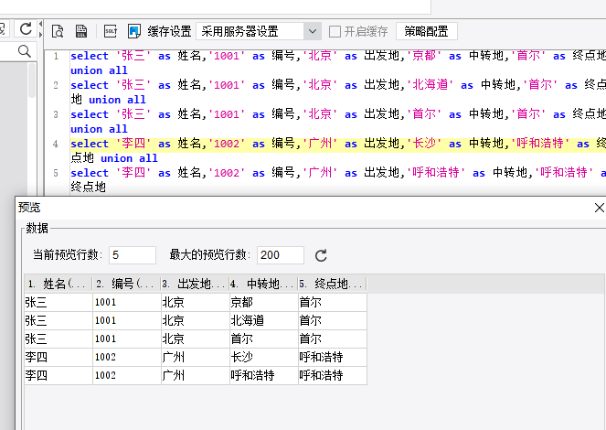This screenshot has width=606, height=430.
Task: Click the preview query icon in toolbar
Action: click(x=58, y=31)
